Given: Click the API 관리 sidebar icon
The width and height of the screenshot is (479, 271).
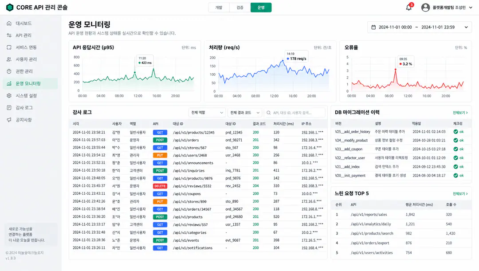Looking at the screenshot, I should 9,35.
